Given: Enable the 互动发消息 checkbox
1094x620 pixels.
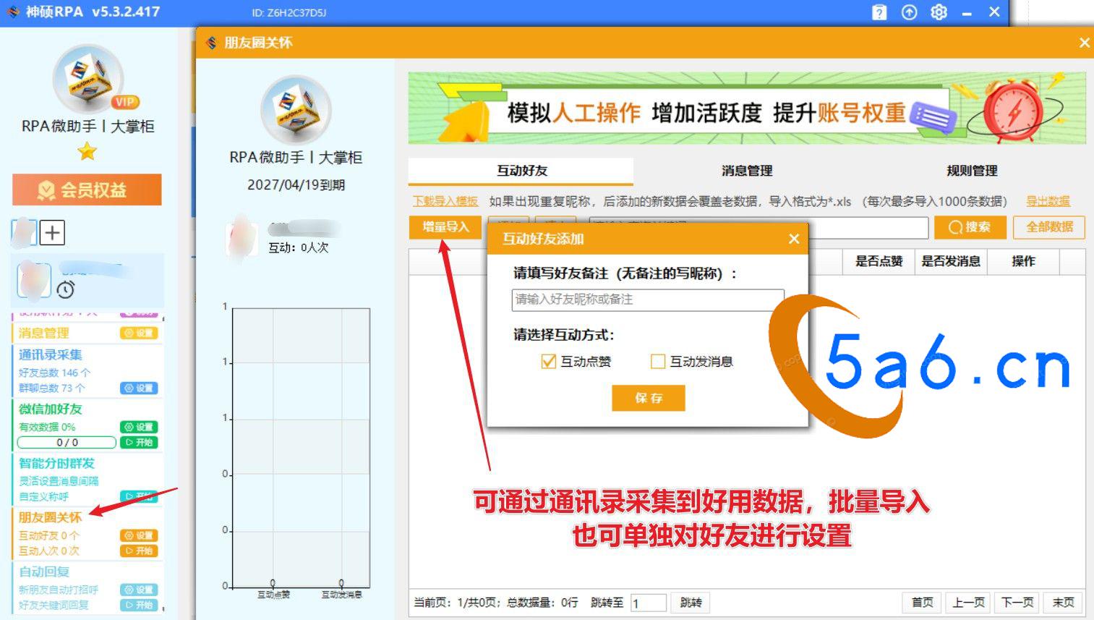Looking at the screenshot, I should tap(658, 362).
